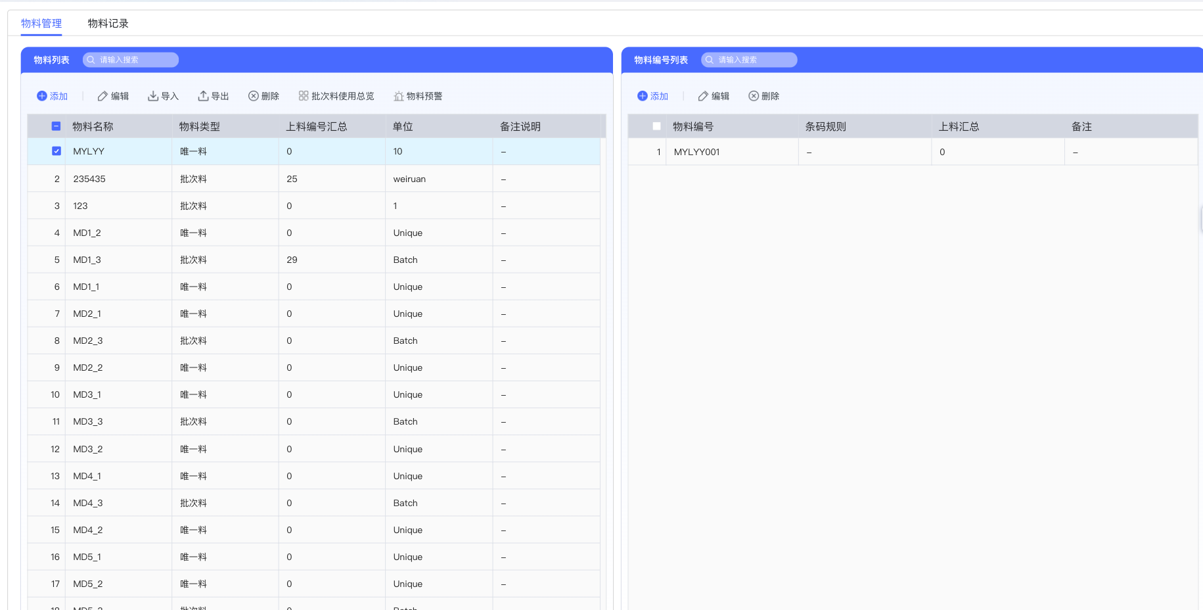
Task: Select the MYLYY001 material number row
Action: click(x=696, y=152)
